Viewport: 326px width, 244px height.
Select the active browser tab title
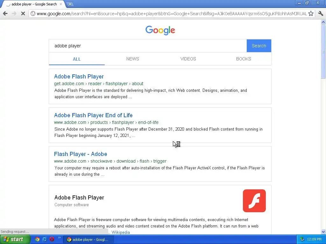[x=34, y=4]
